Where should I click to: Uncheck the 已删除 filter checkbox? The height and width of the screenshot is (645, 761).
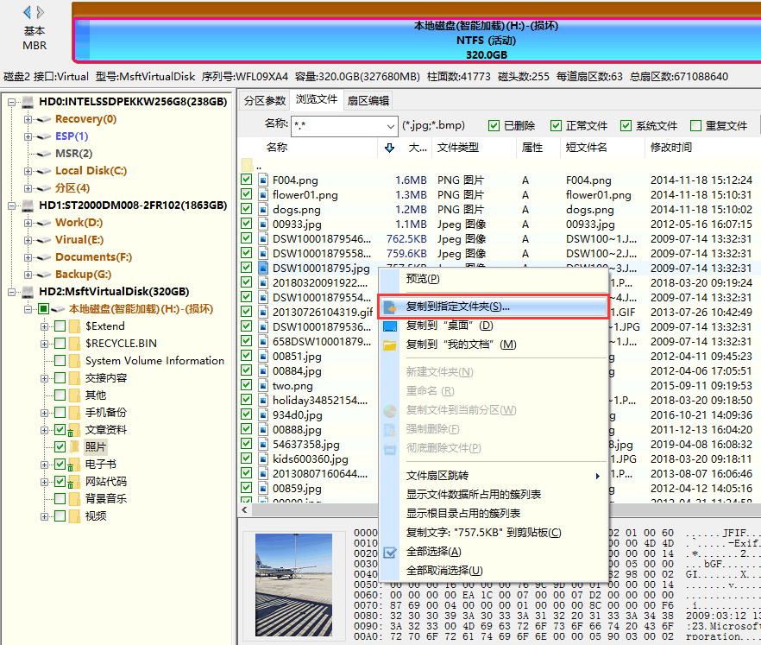coord(494,126)
